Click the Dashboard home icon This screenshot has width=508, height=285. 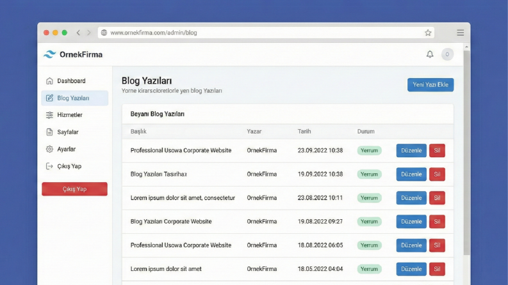(x=49, y=81)
